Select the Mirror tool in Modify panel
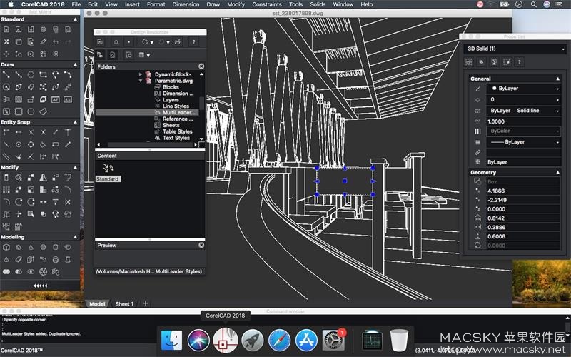 coord(43,177)
